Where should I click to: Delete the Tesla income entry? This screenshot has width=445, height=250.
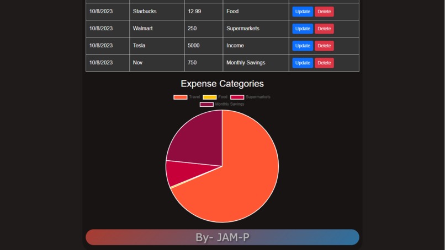pos(324,46)
